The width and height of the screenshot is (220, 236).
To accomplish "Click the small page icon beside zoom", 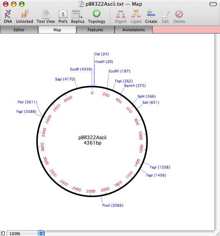I will click(3, 233).
